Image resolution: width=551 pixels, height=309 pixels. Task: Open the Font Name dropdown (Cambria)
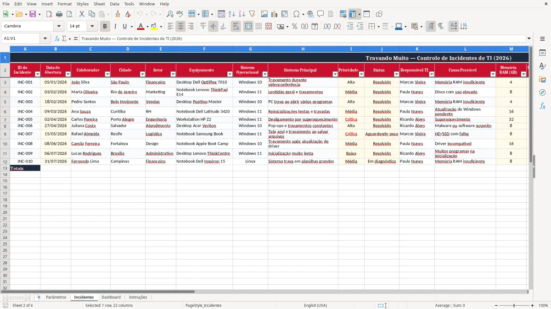tap(59, 27)
